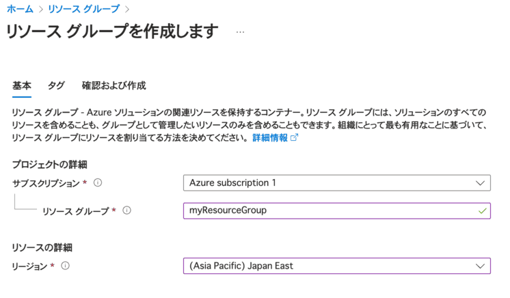Switch to the タグ tab

click(56, 86)
